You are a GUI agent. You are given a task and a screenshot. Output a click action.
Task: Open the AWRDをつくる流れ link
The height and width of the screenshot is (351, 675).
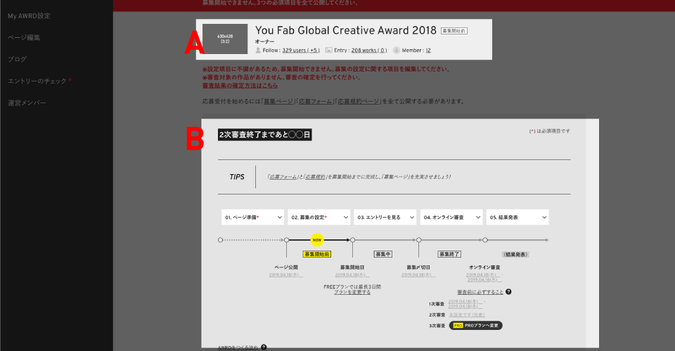pos(238,347)
